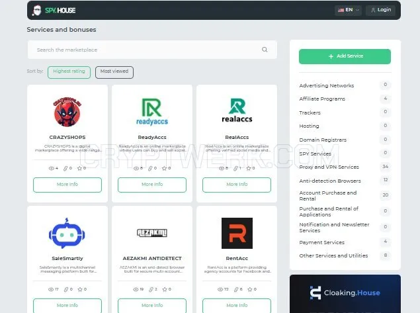Image resolution: width=420 pixels, height=313 pixels.
Task: Click the star rating icon on RealAccs
Action: (249, 168)
